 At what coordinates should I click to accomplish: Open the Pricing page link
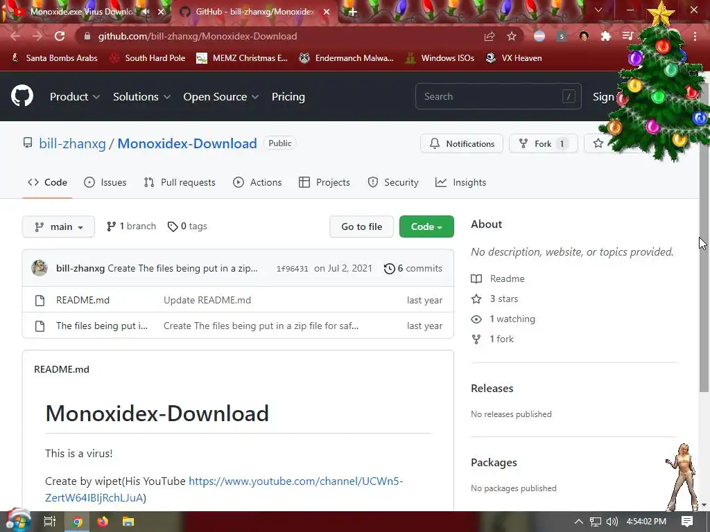[x=288, y=97]
